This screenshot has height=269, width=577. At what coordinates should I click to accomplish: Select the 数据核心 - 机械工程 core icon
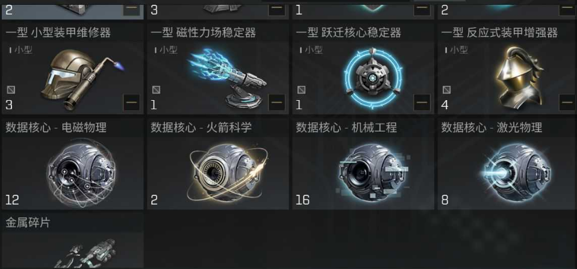[373, 172]
